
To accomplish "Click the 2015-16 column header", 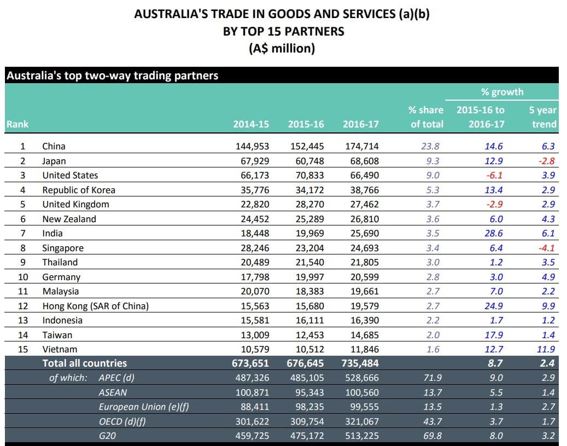I will 306,124.
